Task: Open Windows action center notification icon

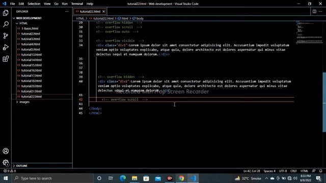Action: tap(318, 178)
